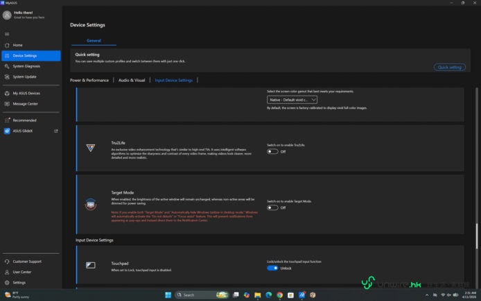Image resolution: width=481 pixels, height=301 pixels.
Task: Toggle the Touchpad lock switch
Action: pyautogui.click(x=272, y=268)
